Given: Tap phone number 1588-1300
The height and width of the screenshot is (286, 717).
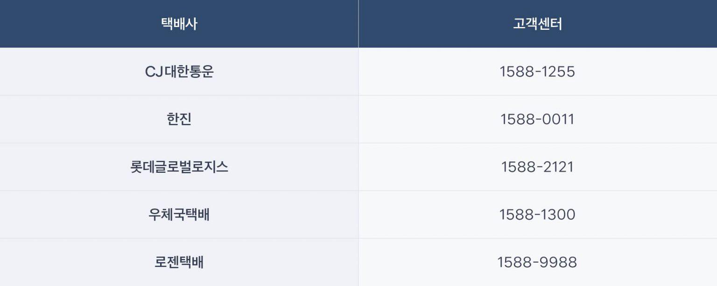Looking at the screenshot, I should point(537,215).
